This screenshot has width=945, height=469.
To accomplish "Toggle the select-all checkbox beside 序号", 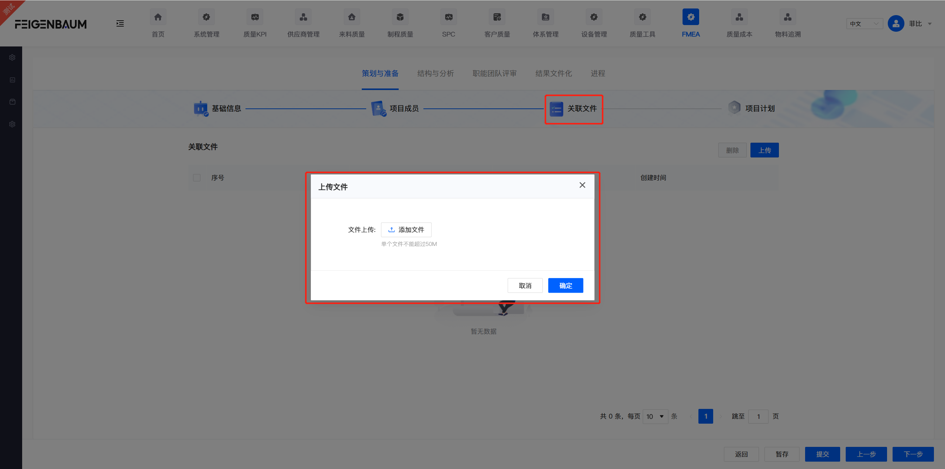I will (x=197, y=177).
